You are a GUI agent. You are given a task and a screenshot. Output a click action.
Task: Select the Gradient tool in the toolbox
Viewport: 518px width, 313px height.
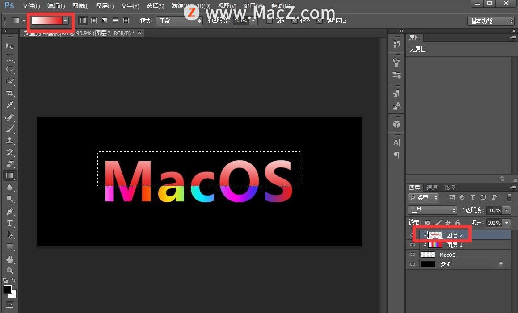tap(10, 175)
